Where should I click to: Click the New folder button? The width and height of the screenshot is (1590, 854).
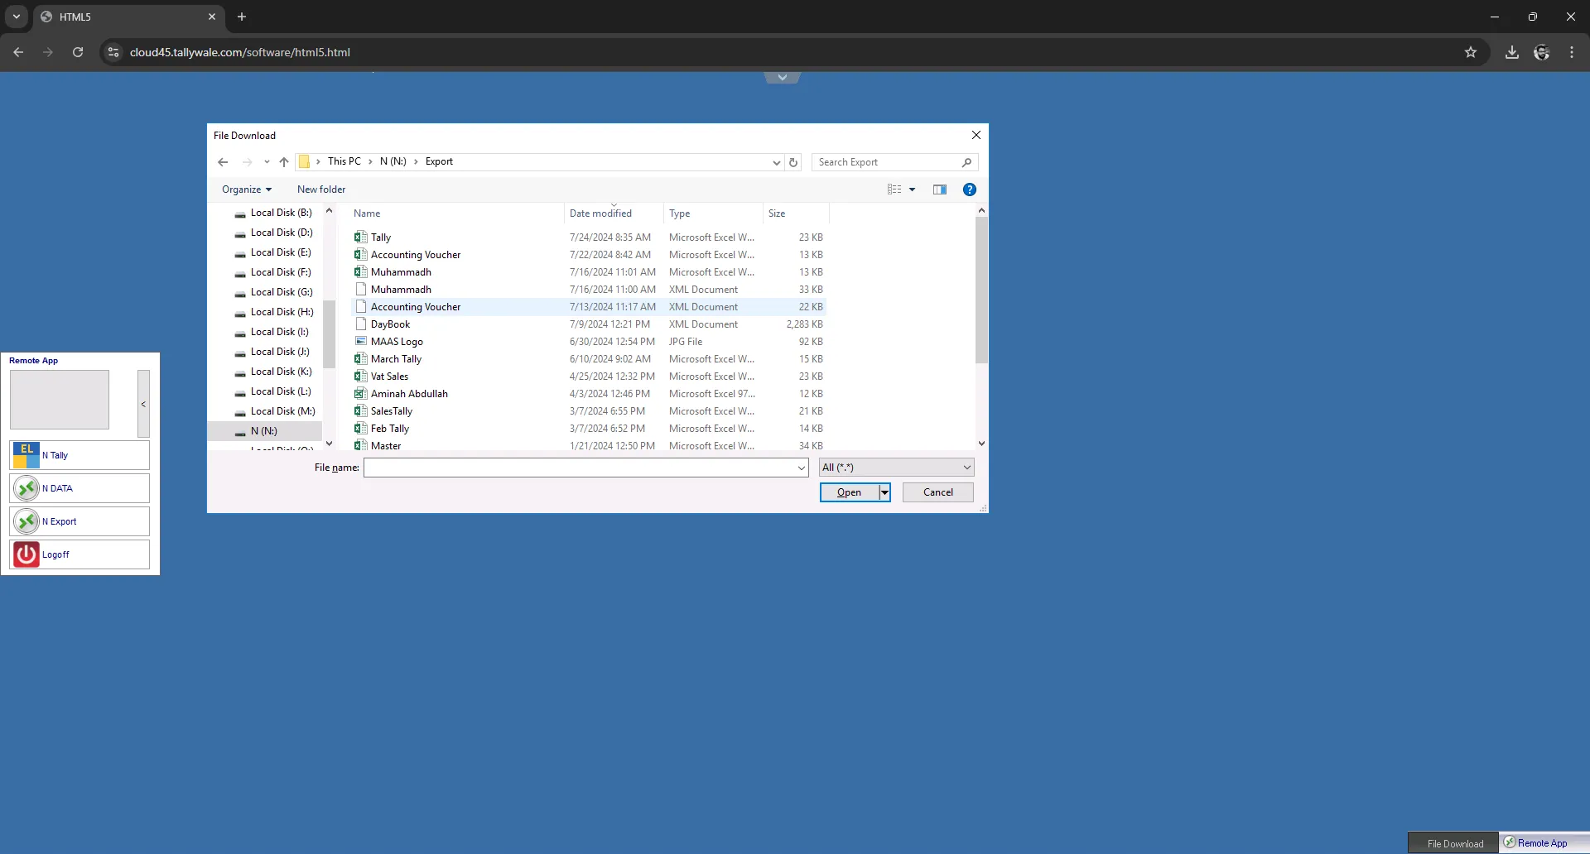pyautogui.click(x=321, y=190)
